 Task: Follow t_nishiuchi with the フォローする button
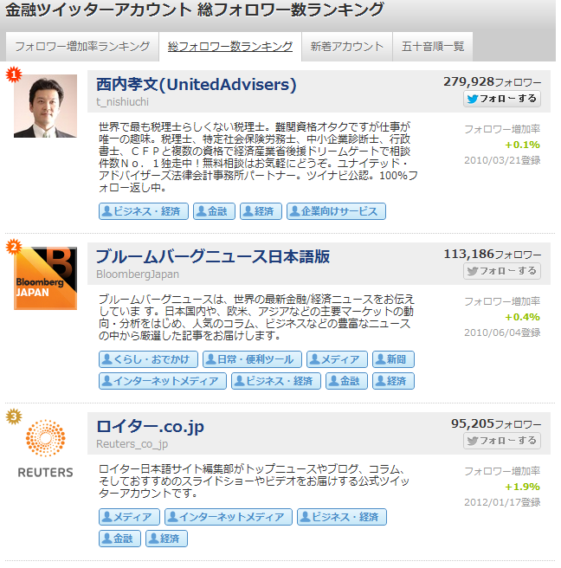(x=502, y=99)
